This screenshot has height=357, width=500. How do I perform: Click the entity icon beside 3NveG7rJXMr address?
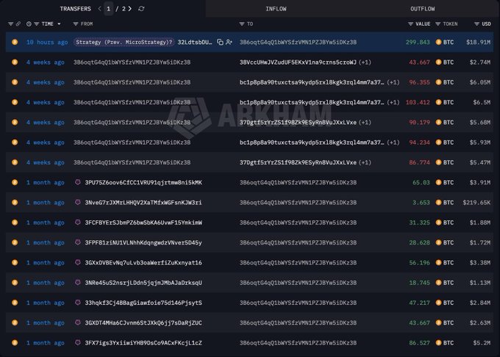click(77, 202)
